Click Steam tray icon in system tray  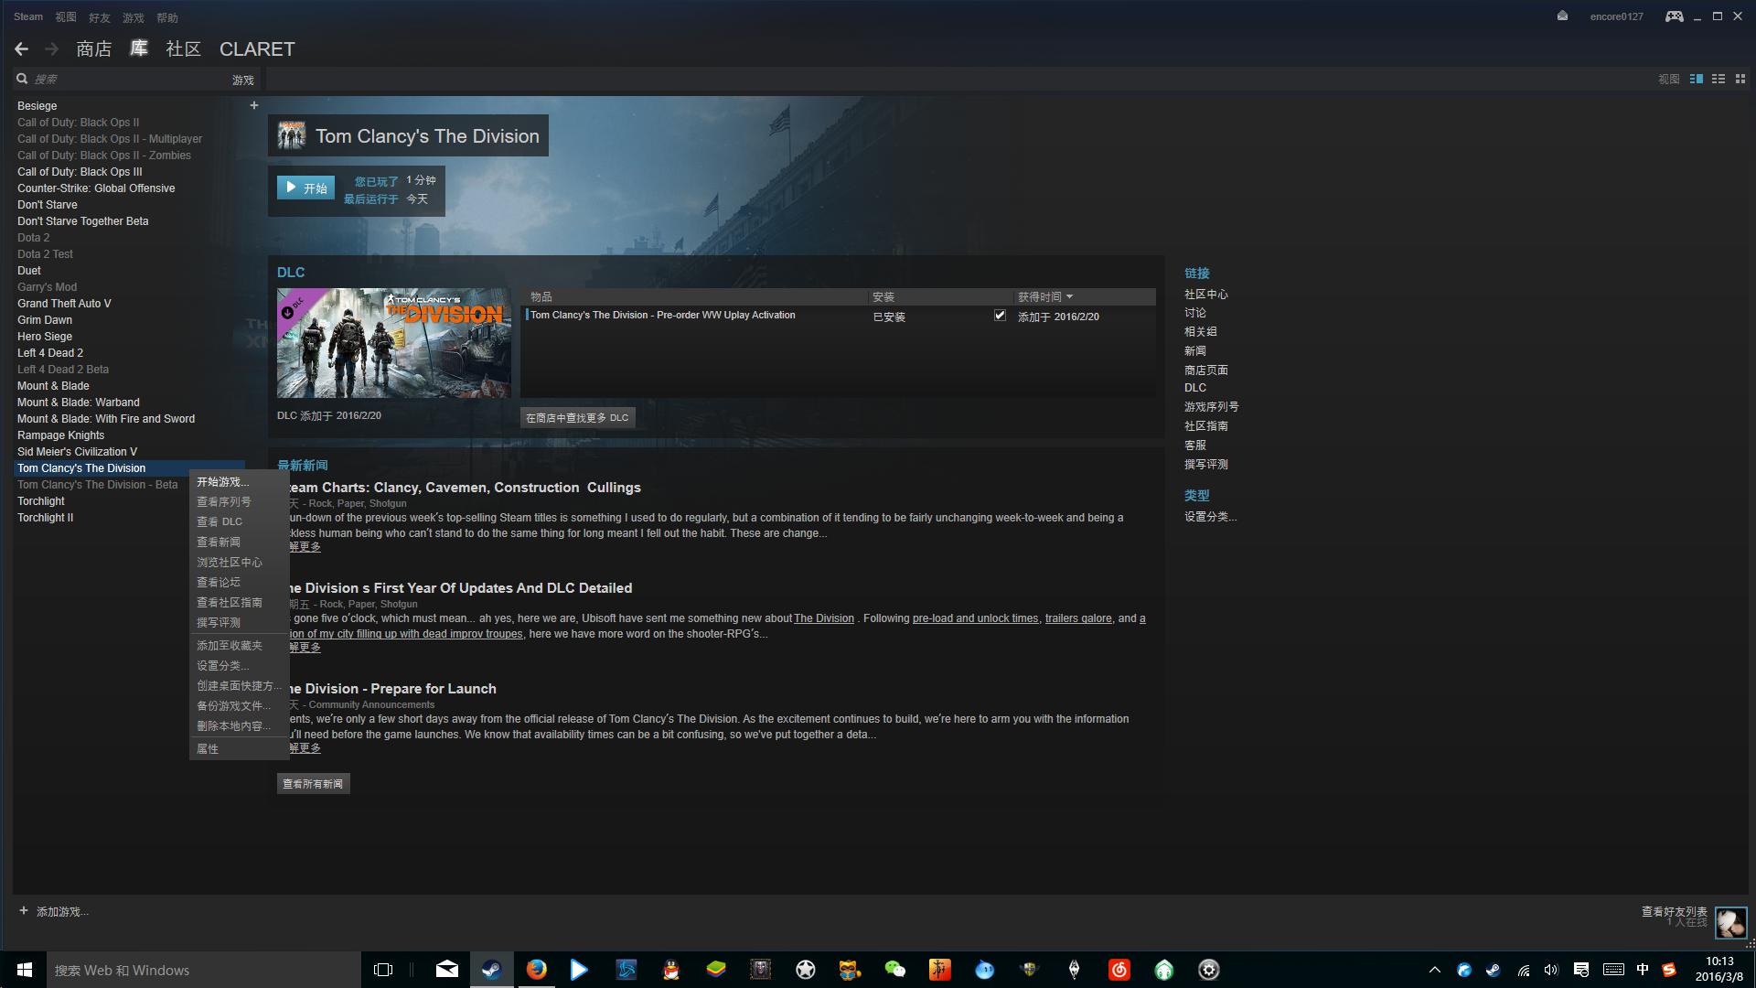1494,970
